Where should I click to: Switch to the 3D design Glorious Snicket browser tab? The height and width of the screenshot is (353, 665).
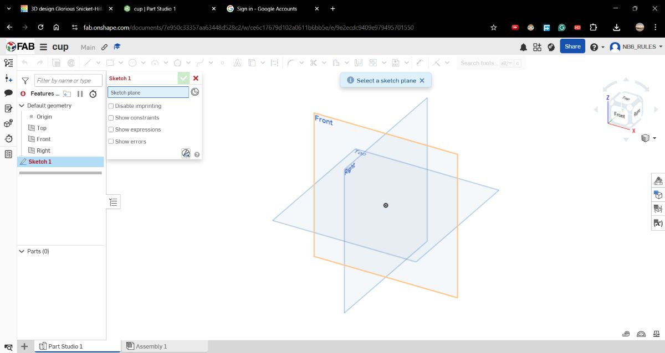click(x=66, y=9)
